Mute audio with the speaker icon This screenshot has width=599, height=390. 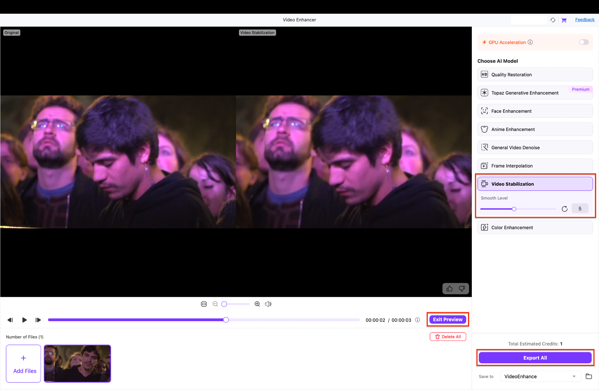(268, 304)
